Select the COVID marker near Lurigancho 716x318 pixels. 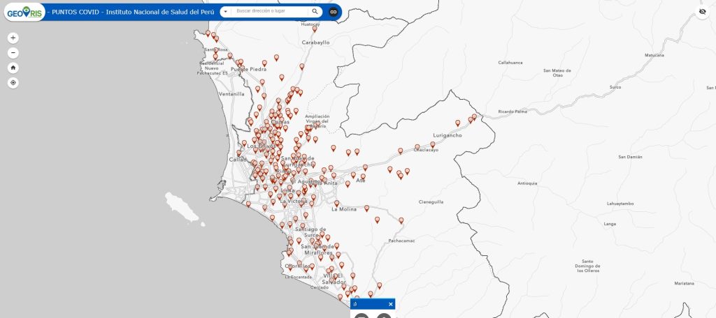coord(433,144)
